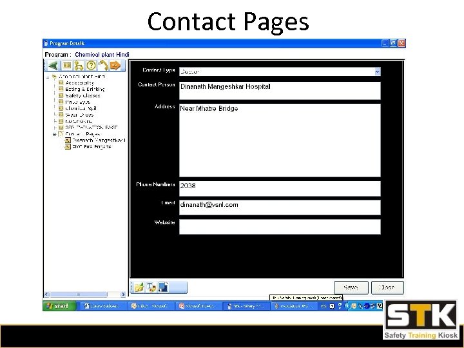Click the tree panel horizontal scrollbar thumb
Image resolution: width=464 pixels, height=348 pixels.
coord(79,295)
